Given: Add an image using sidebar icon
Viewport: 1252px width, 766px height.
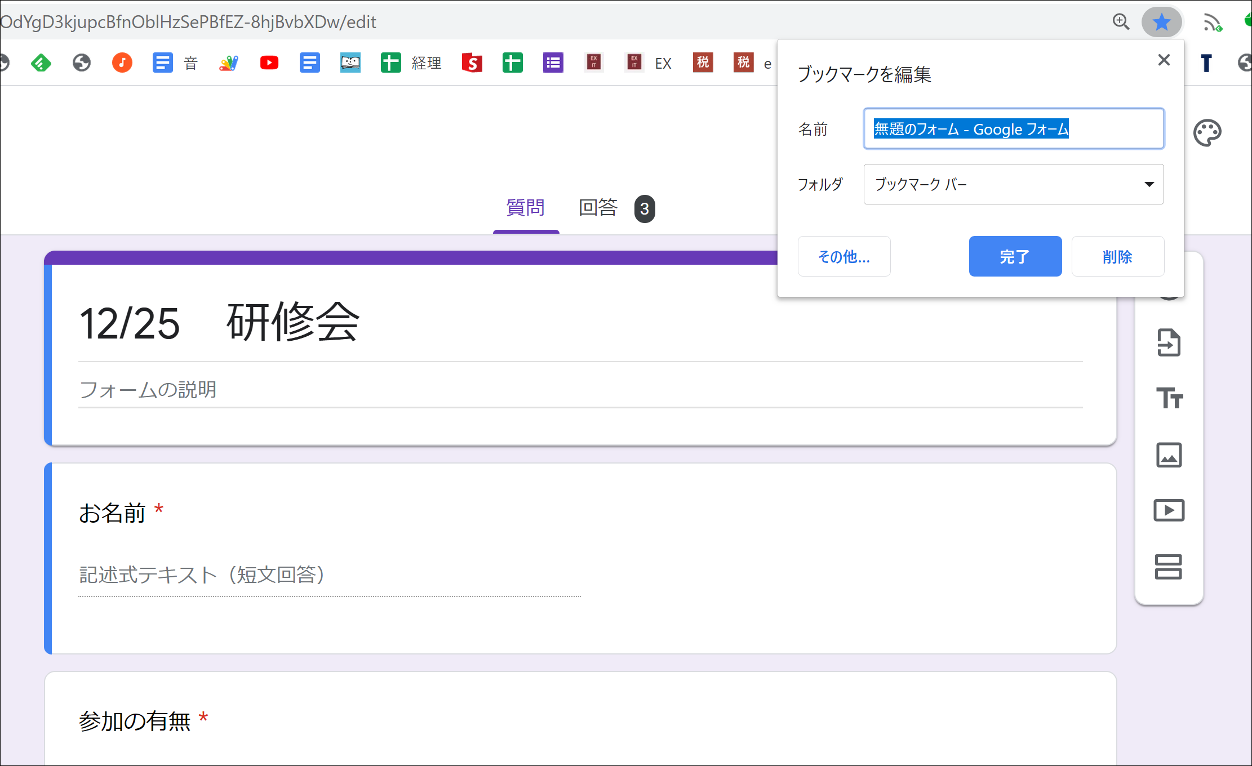Looking at the screenshot, I should click(x=1169, y=455).
